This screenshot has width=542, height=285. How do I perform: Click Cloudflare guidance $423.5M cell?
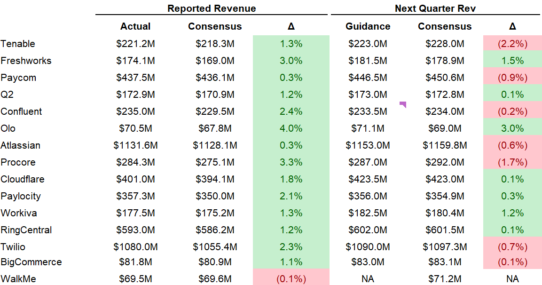368,180
